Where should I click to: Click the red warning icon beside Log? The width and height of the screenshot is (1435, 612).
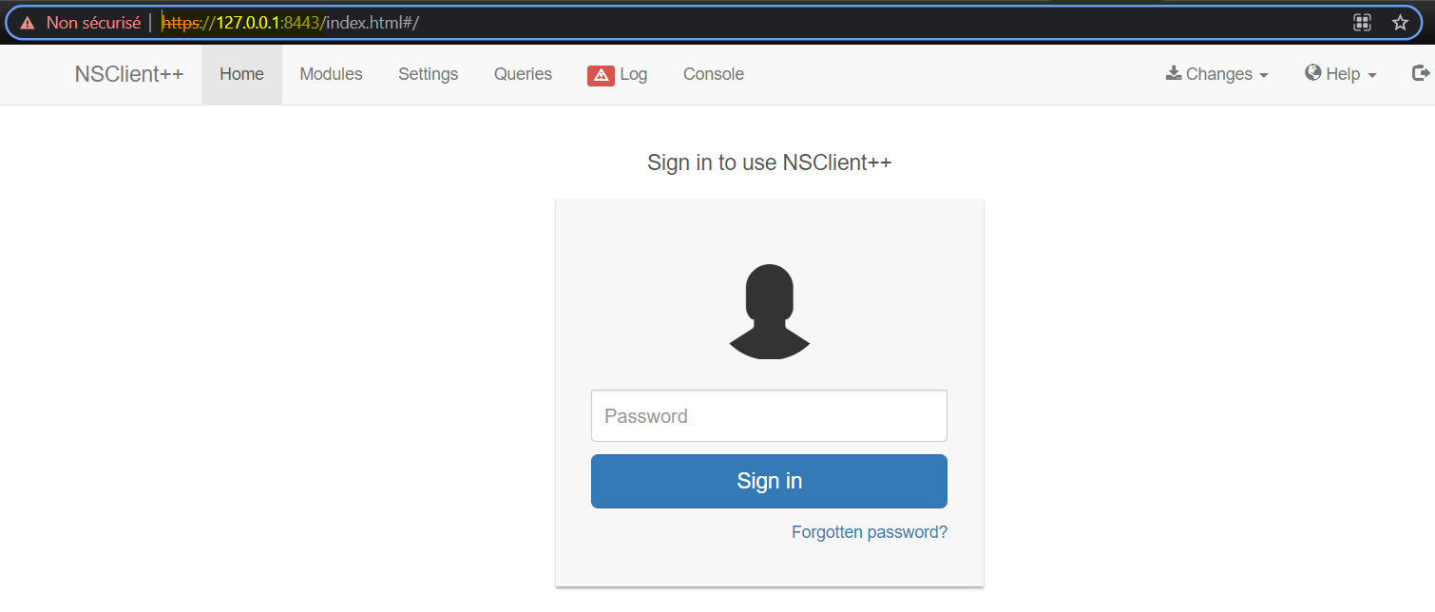tap(601, 75)
